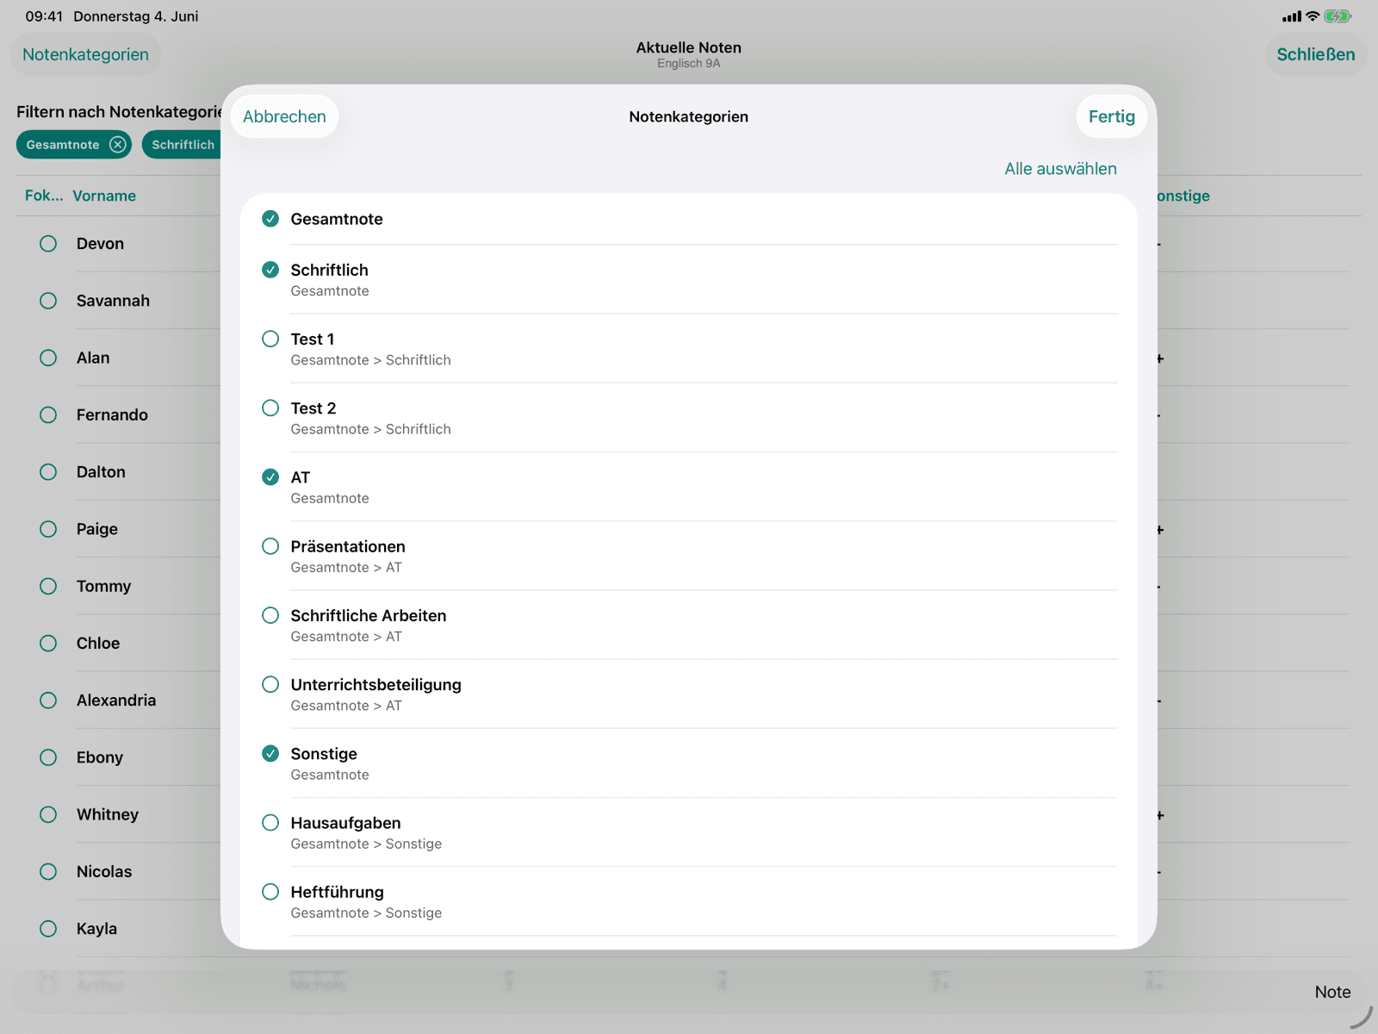The width and height of the screenshot is (1378, 1034).
Task: Remove the Gesamtnote filter chip
Action: (x=118, y=145)
